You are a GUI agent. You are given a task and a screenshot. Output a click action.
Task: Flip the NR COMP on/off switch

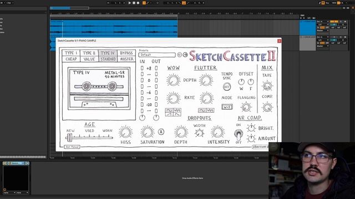239,134
